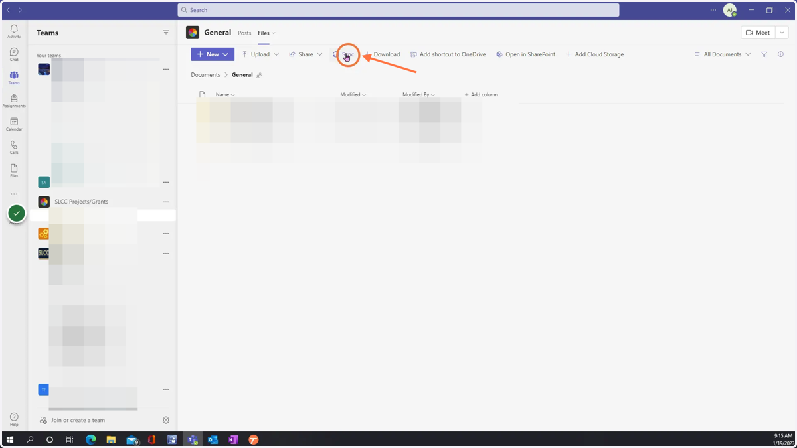The image size is (797, 448).
Task: Click the green checkmark status badge
Action: click(17, 214)
